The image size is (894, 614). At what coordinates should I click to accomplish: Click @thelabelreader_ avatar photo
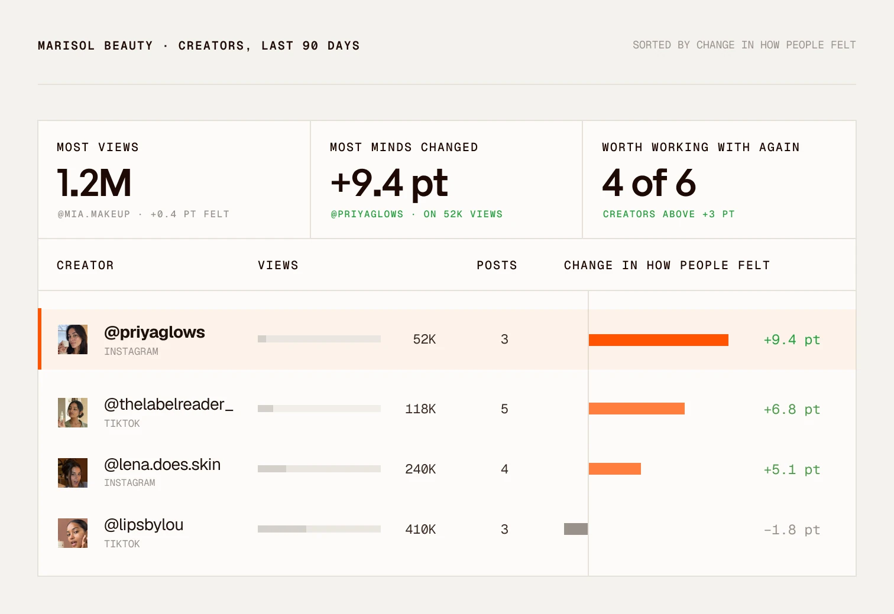tap(73, 413)
